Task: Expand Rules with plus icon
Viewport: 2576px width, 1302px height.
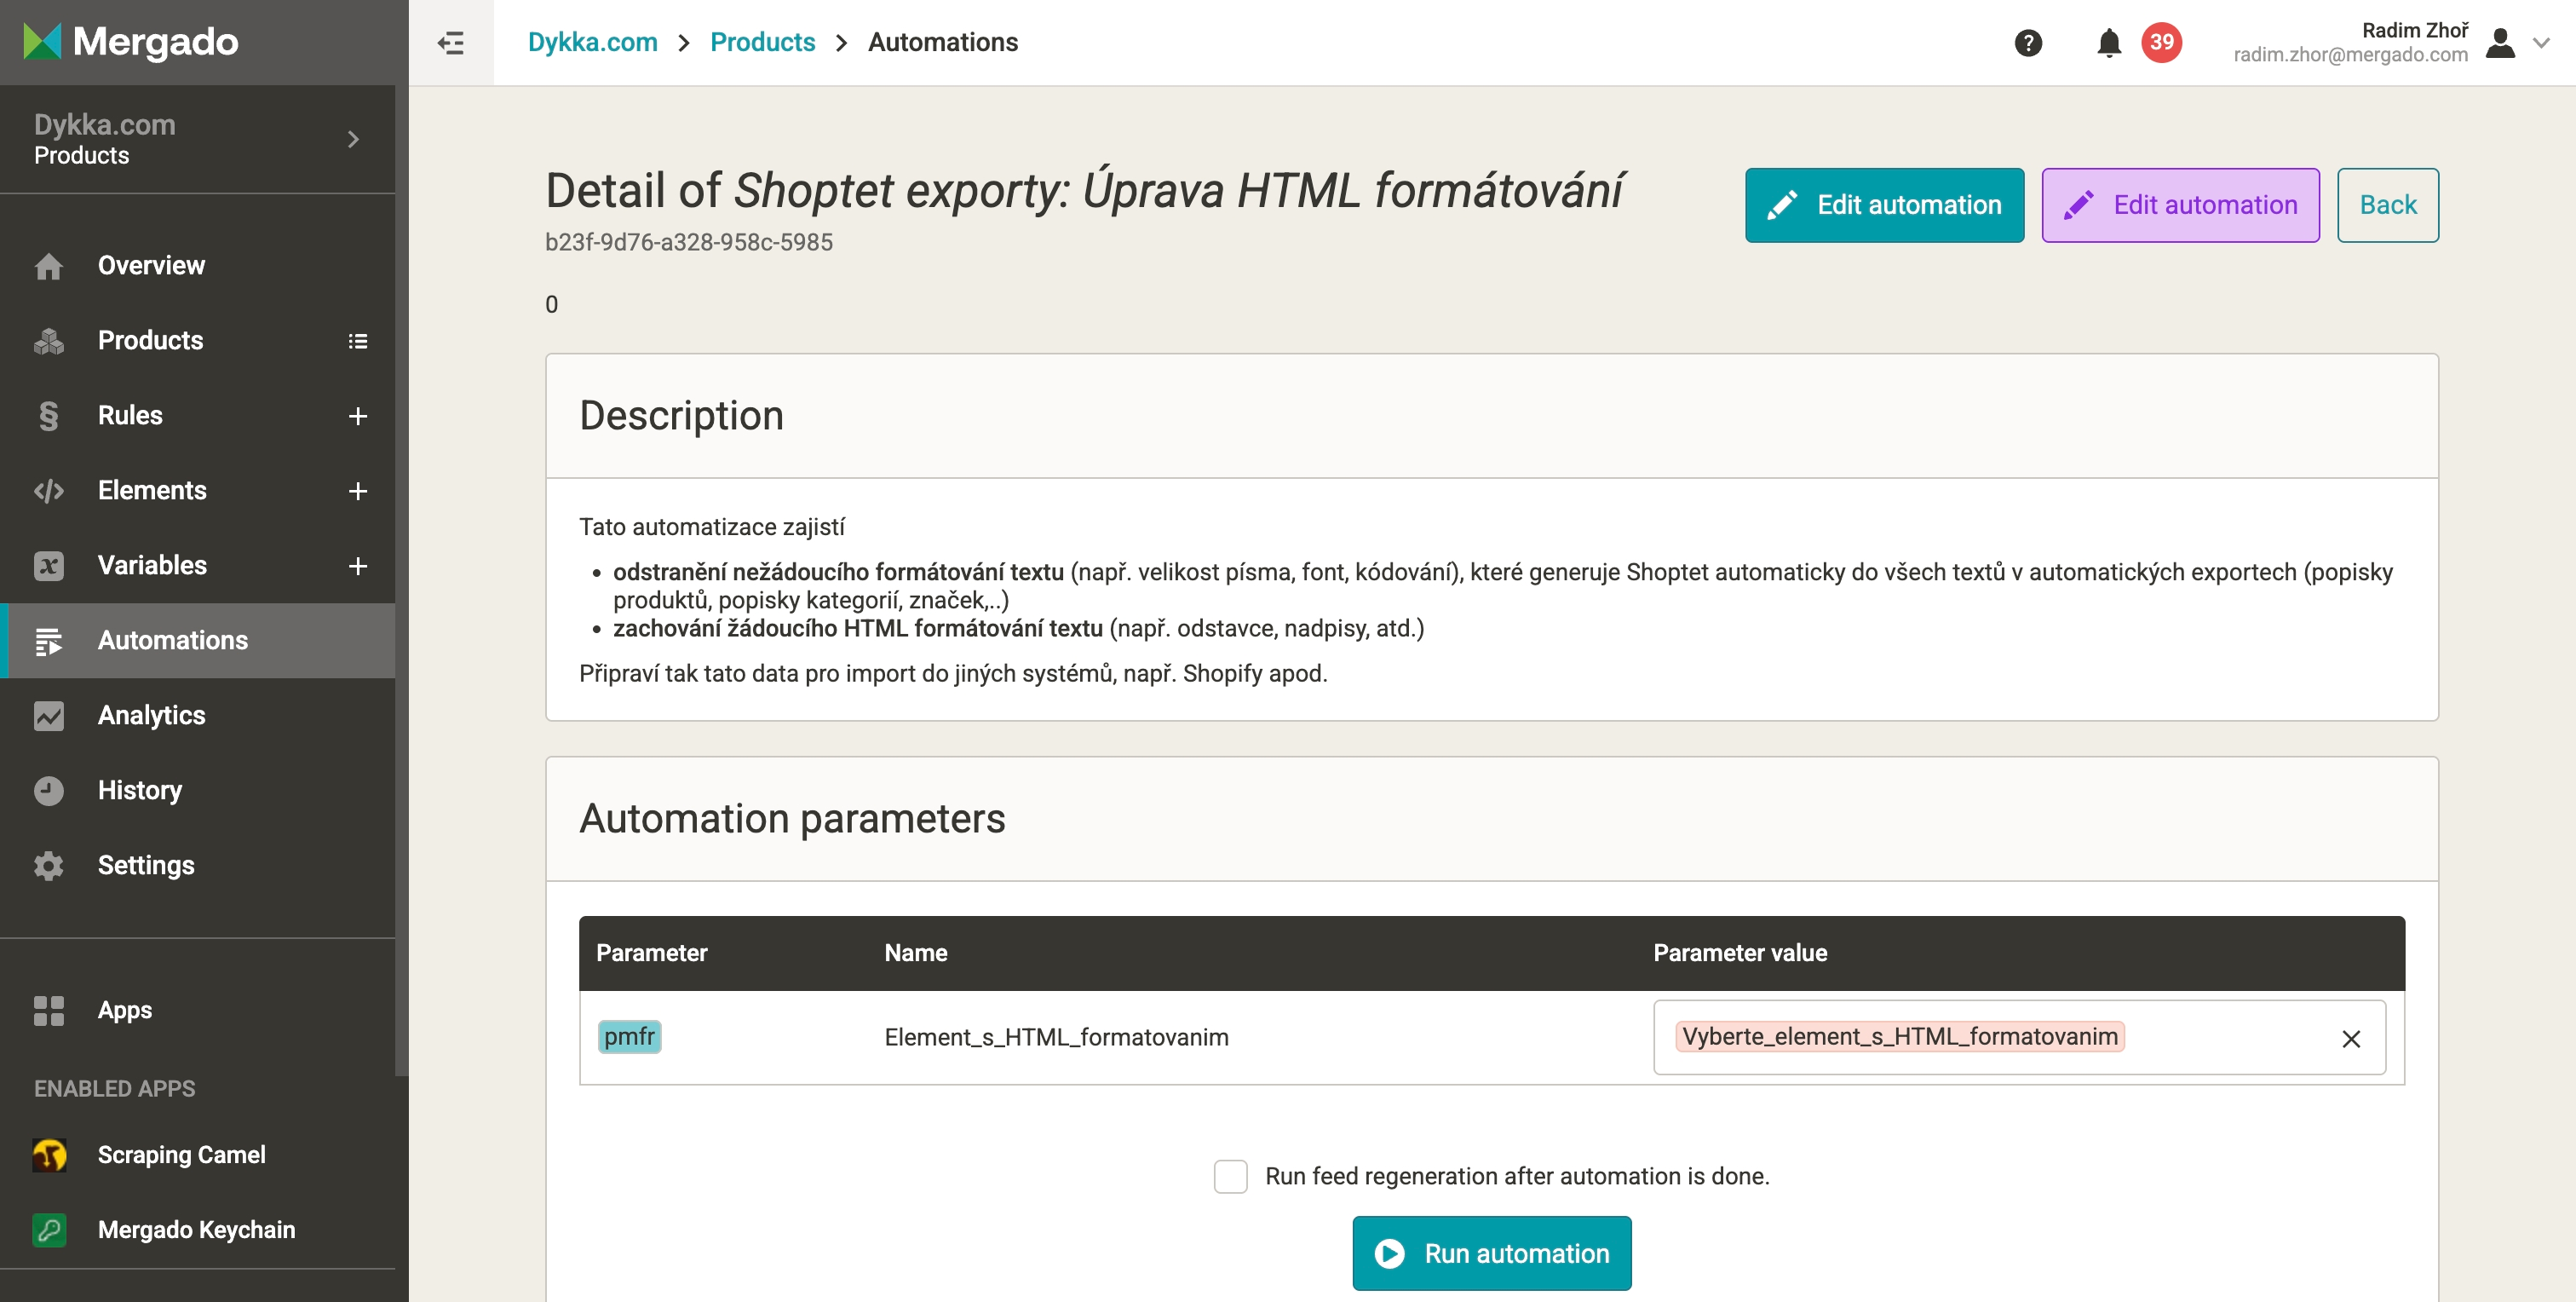Action: (x=357, y=416)
